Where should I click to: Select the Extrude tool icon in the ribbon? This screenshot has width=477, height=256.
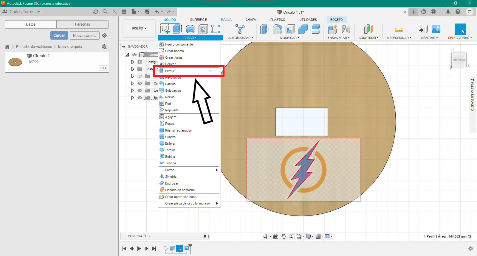click(177, 29)
